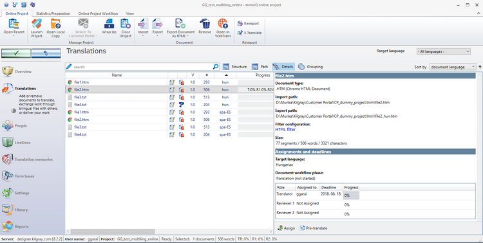Switch to the View ribbon tab
The image size is (483, 243).
coord(130,14)
